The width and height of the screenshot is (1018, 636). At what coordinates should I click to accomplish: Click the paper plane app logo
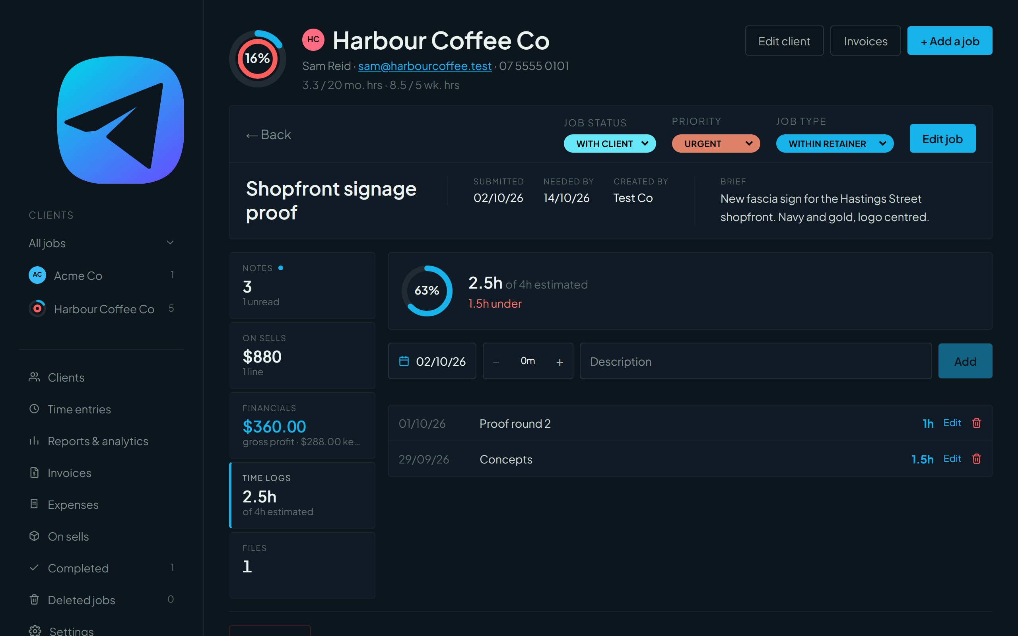120,120
